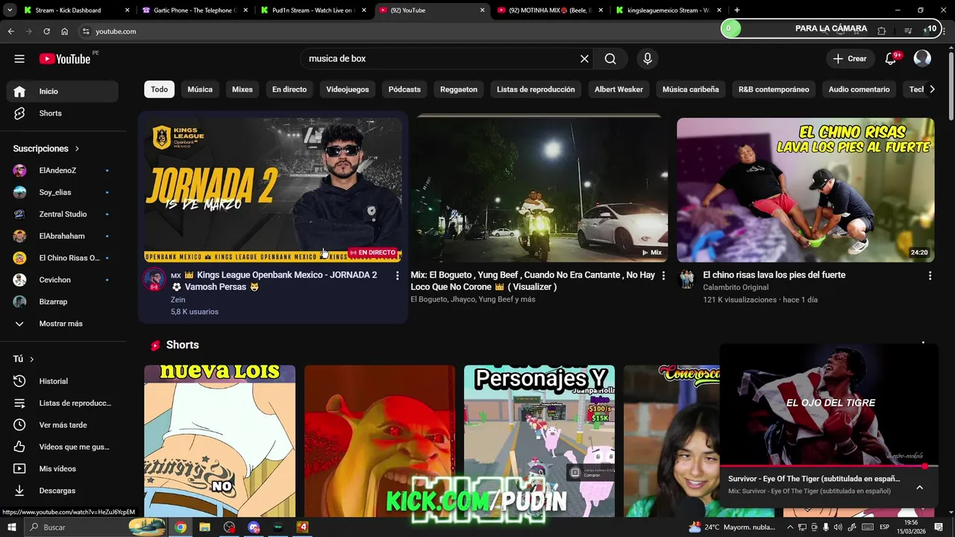Open Shorts in the sidebar

63,113
